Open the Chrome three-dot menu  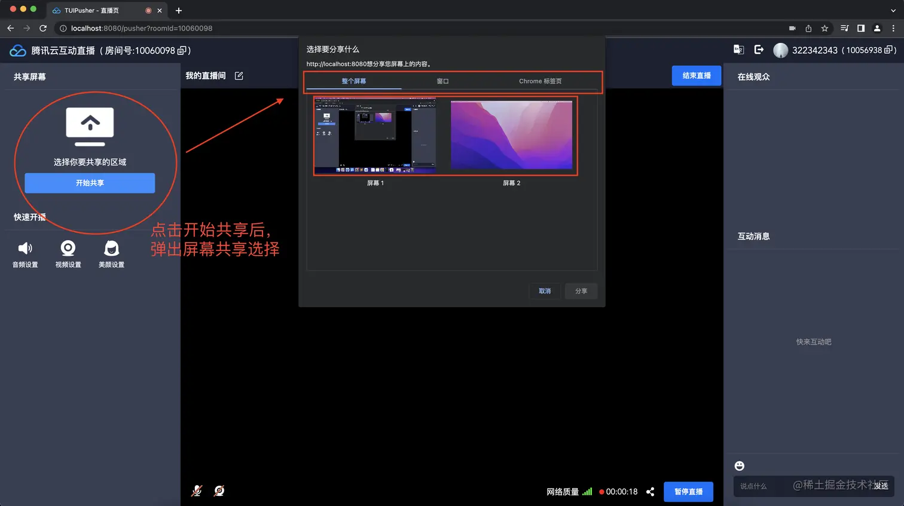893,28
